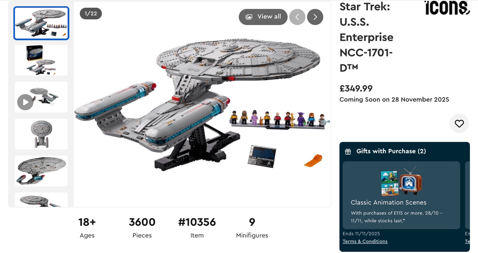478x253 pixels.
Task: Select thumbnail showing box and ship
Action: pos(41,60)
